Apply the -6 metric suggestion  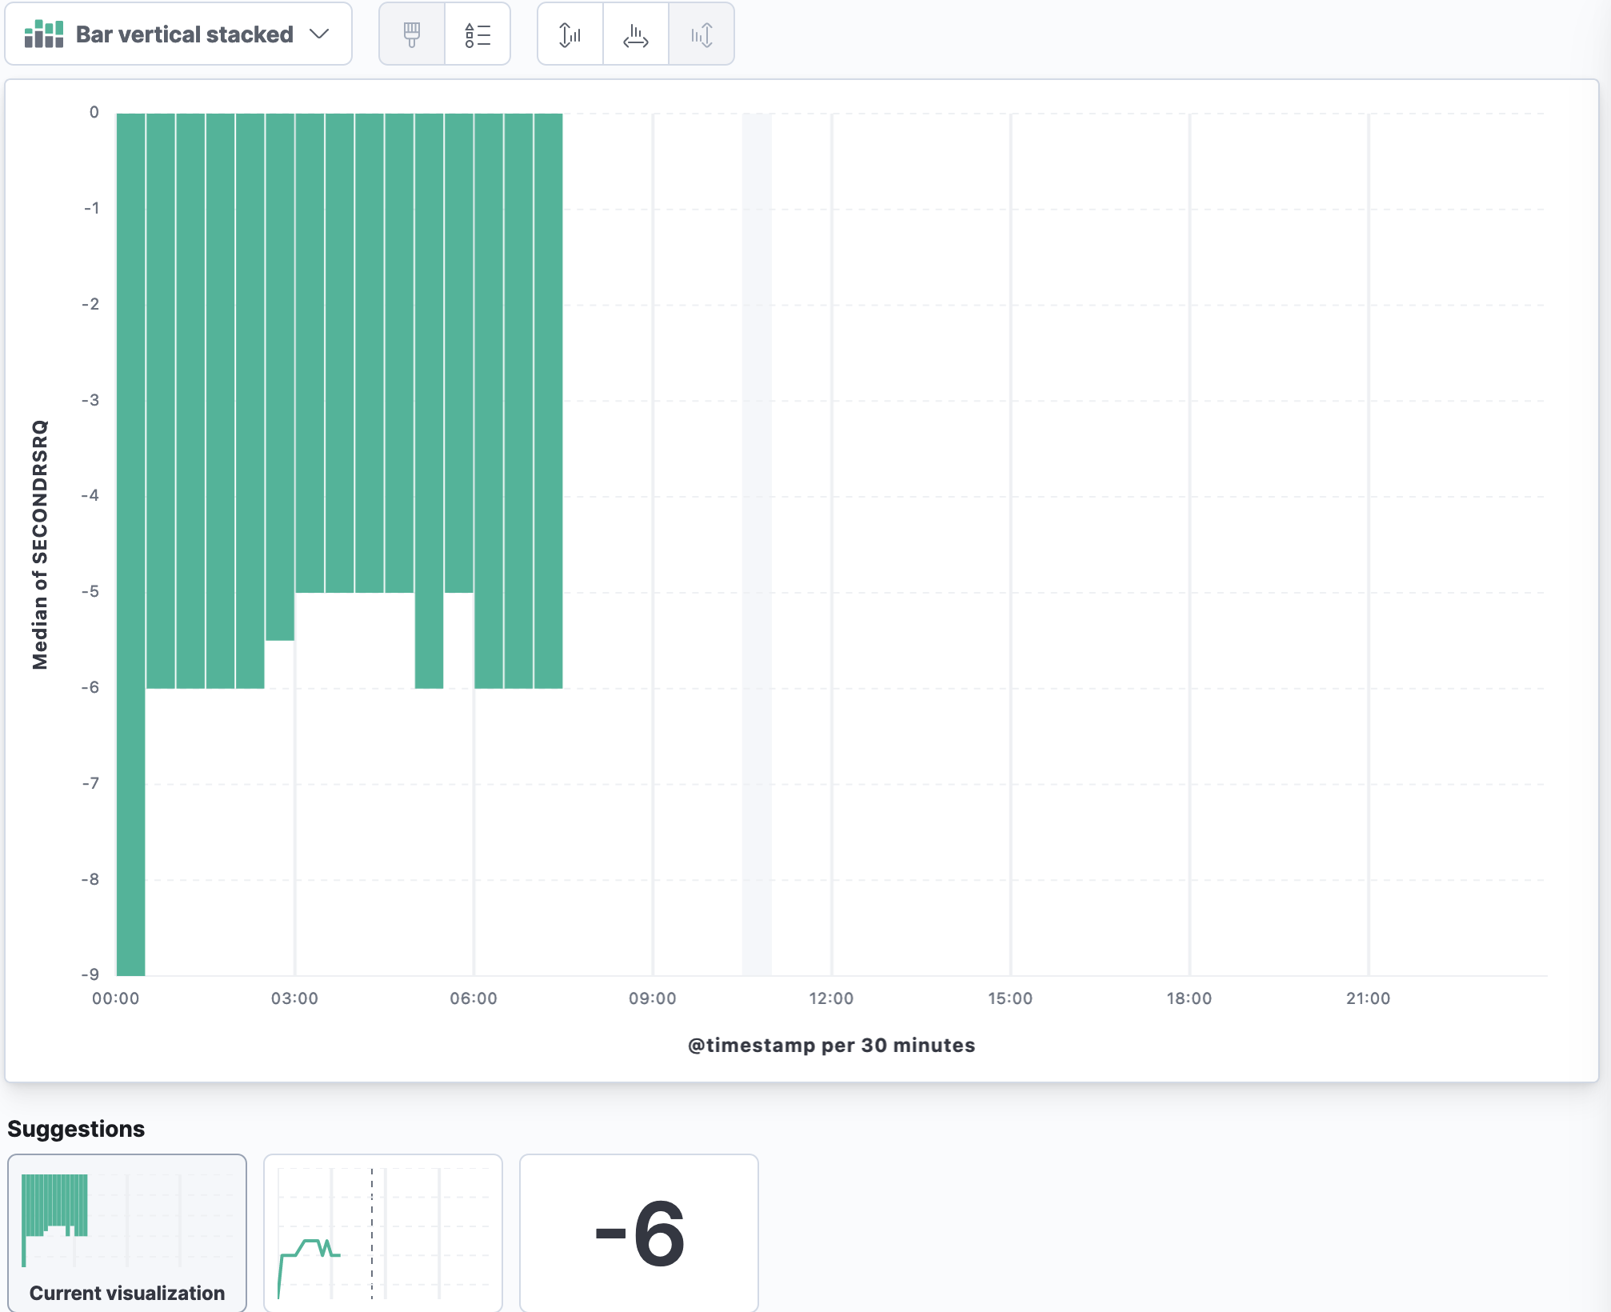tap(639, 1232)
